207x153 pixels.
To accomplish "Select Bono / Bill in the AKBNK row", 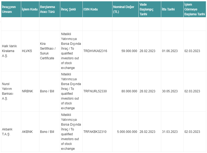I will [x=47, y=132].
